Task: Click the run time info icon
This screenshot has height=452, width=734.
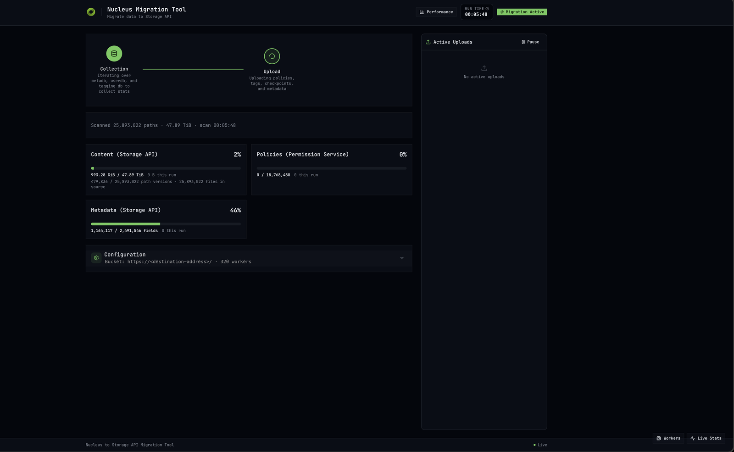Action: click(487, 9)
